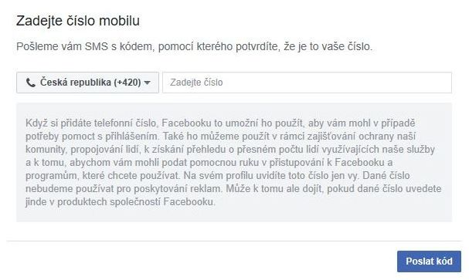The width and height of the screenshot is (469, 280).
Task: Open the Česká republika (+420) selector
Action: 87,83
